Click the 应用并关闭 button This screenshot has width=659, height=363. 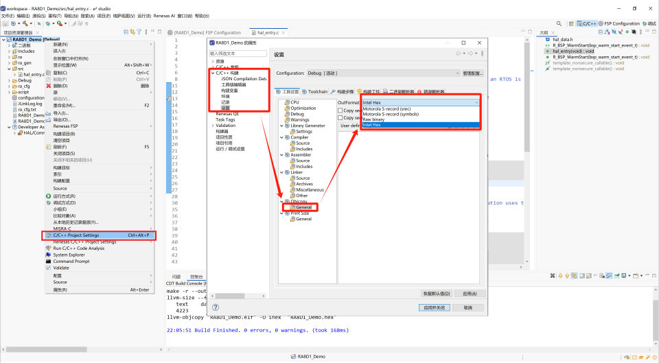pos(435,307)
